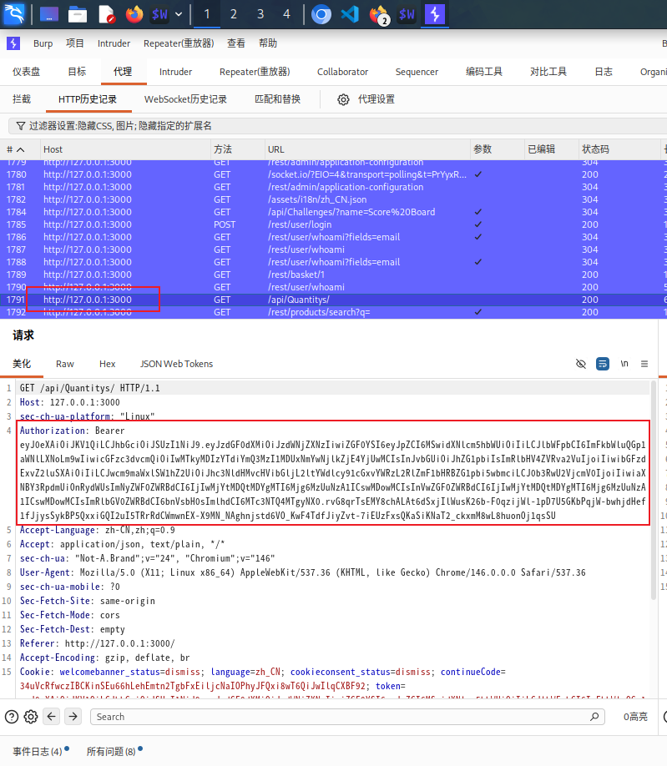Switch request view to 美化 tab
The width and height of the screenshot is (667, 766).
point(22,364)
